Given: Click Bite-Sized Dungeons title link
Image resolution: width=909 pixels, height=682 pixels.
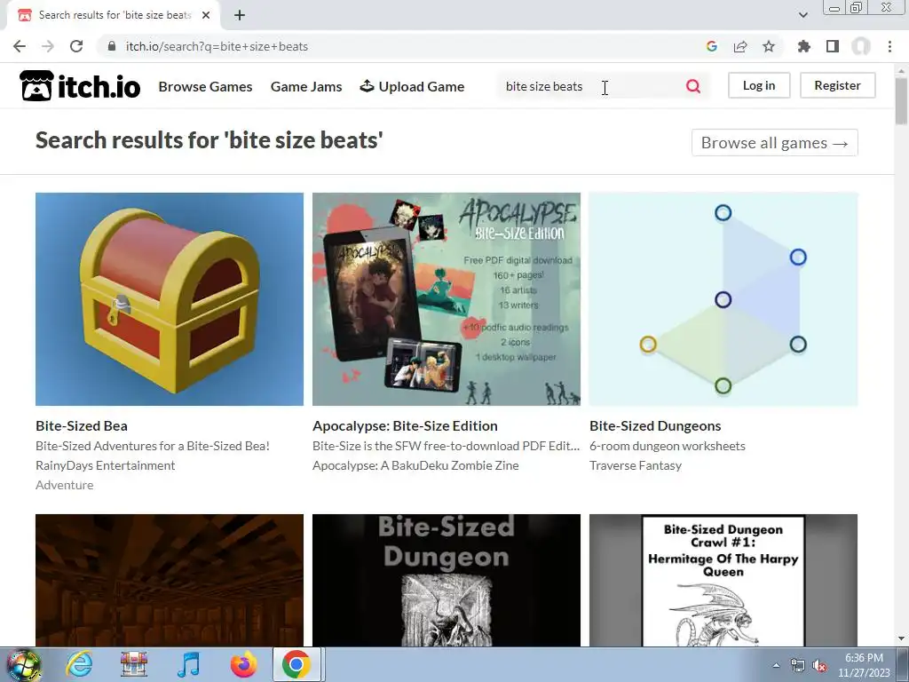Looking at the screenshot, I should 655,425.
